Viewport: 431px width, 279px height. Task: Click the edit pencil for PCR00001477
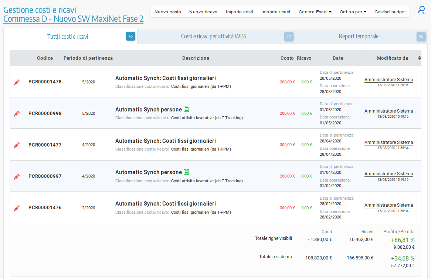16,145
